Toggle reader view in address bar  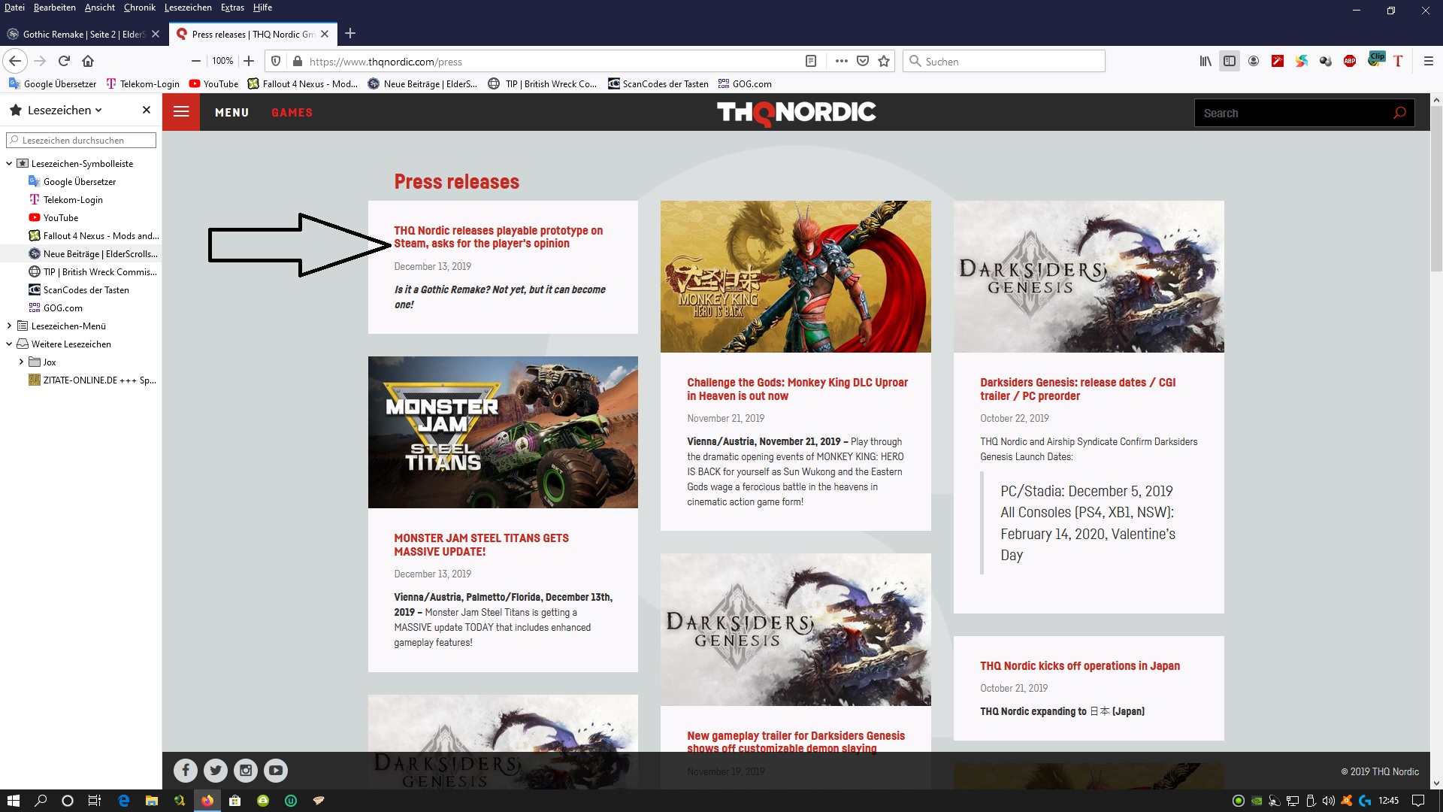(x=811, y=61)
